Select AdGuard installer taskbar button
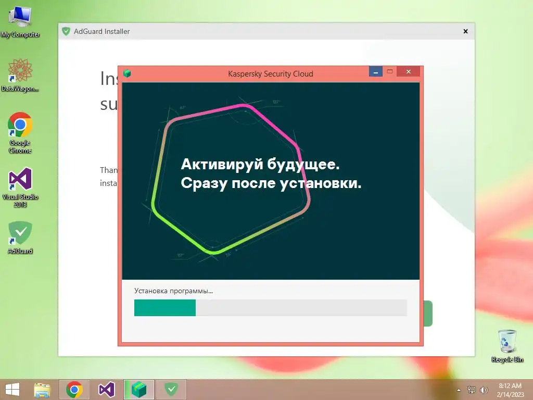 coord(171,390)
